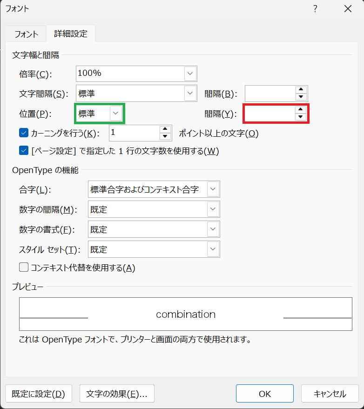This screenshot has width=364, height=409.
Task: Enable コンテキスト代替を使用する checkbox
Action: pos(24,267)
